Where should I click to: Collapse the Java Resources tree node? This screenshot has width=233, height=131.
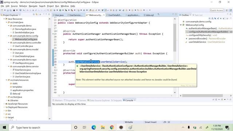click(x=4, y=19)
